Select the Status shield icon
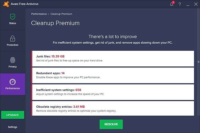The width and height of the screenshot is (200, 133). (12, 17)
